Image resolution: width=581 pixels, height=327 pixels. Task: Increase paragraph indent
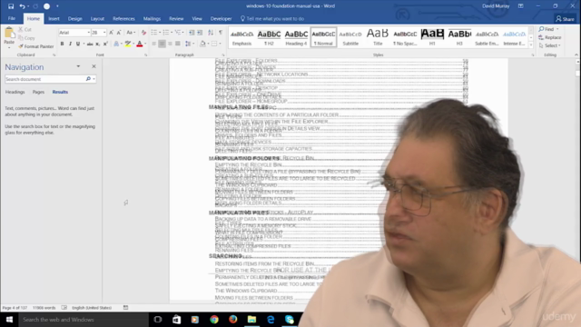pyautogui.click(x=200, y=33)
